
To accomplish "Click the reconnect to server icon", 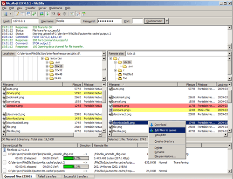I will click(65, 14).
